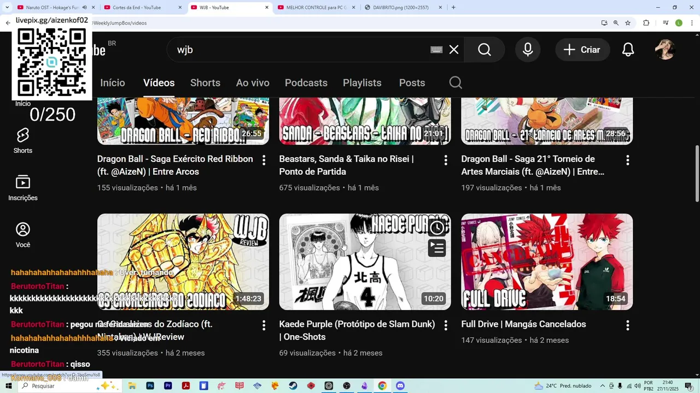Open Discord from the taskbar
Screen dimensions: 700x393
pyautogui.click(x=400, y=386)
